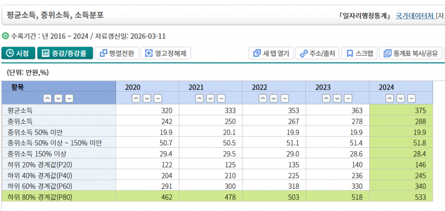The width and height of the screenshot is (445, 211).
Task: Sort 2021 column ascending with up arrow
Action: point(200,99)
